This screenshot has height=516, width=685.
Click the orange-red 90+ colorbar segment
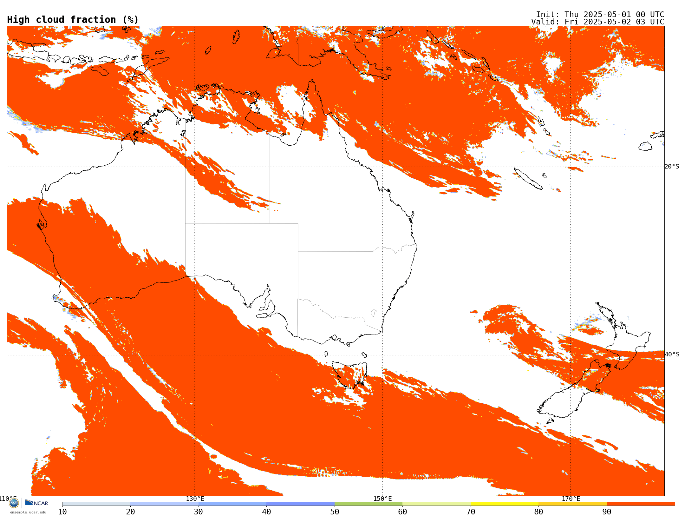[x=641, y=504]
